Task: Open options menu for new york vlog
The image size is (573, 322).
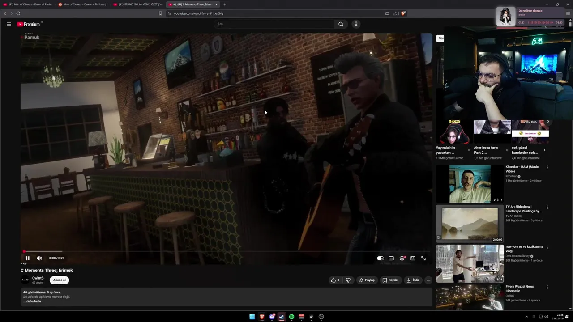Action: 547,247
